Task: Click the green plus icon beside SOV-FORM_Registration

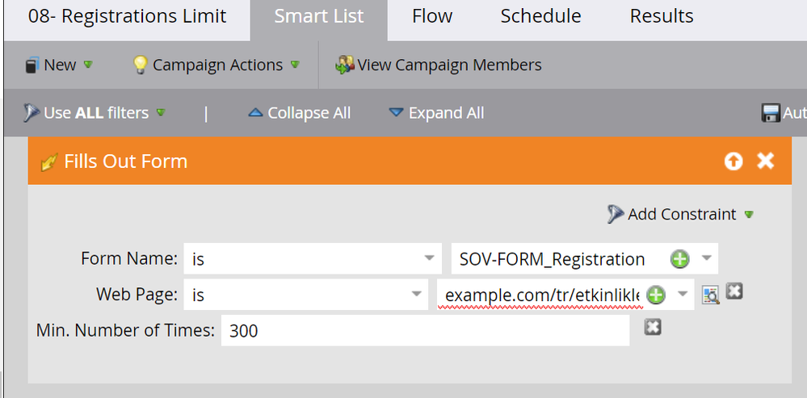Action: pos(680,259)
